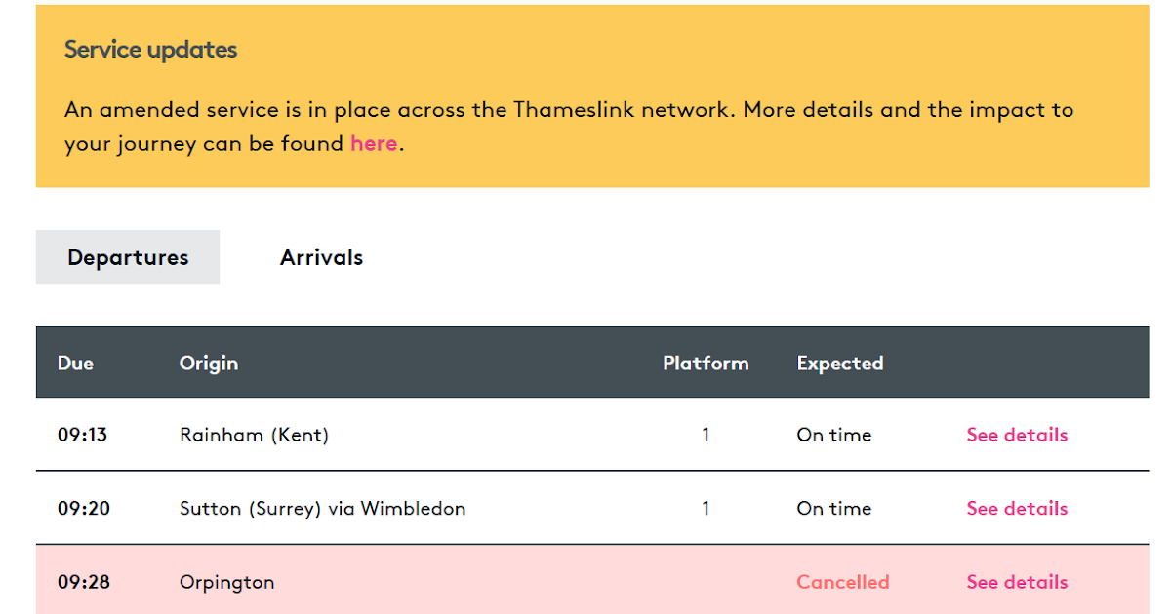
Task: Click the 'On time' status for Rainham service
Action: pyautogui.click(x=834, y=435)
